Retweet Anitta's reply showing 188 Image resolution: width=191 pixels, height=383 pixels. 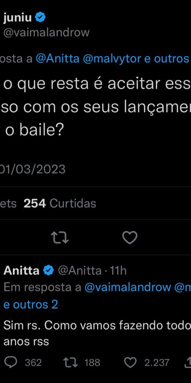point(82,363)
